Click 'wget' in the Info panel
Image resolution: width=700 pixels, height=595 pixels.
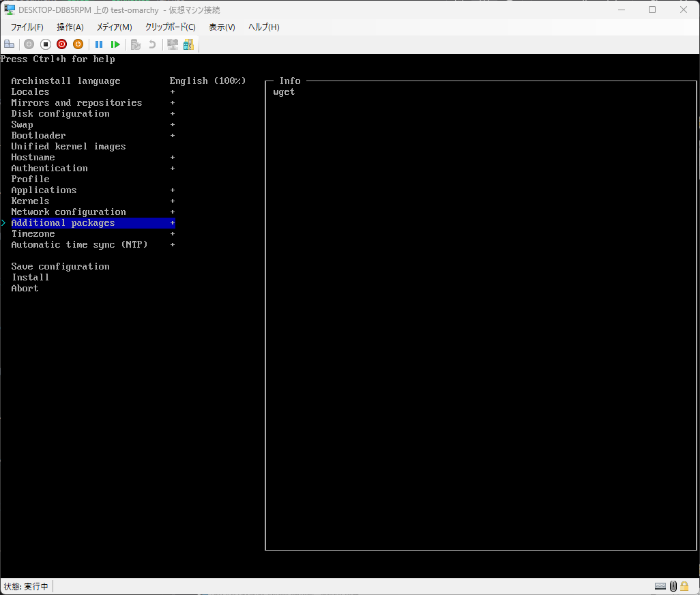pyautogui.click(x=284, y=92)
